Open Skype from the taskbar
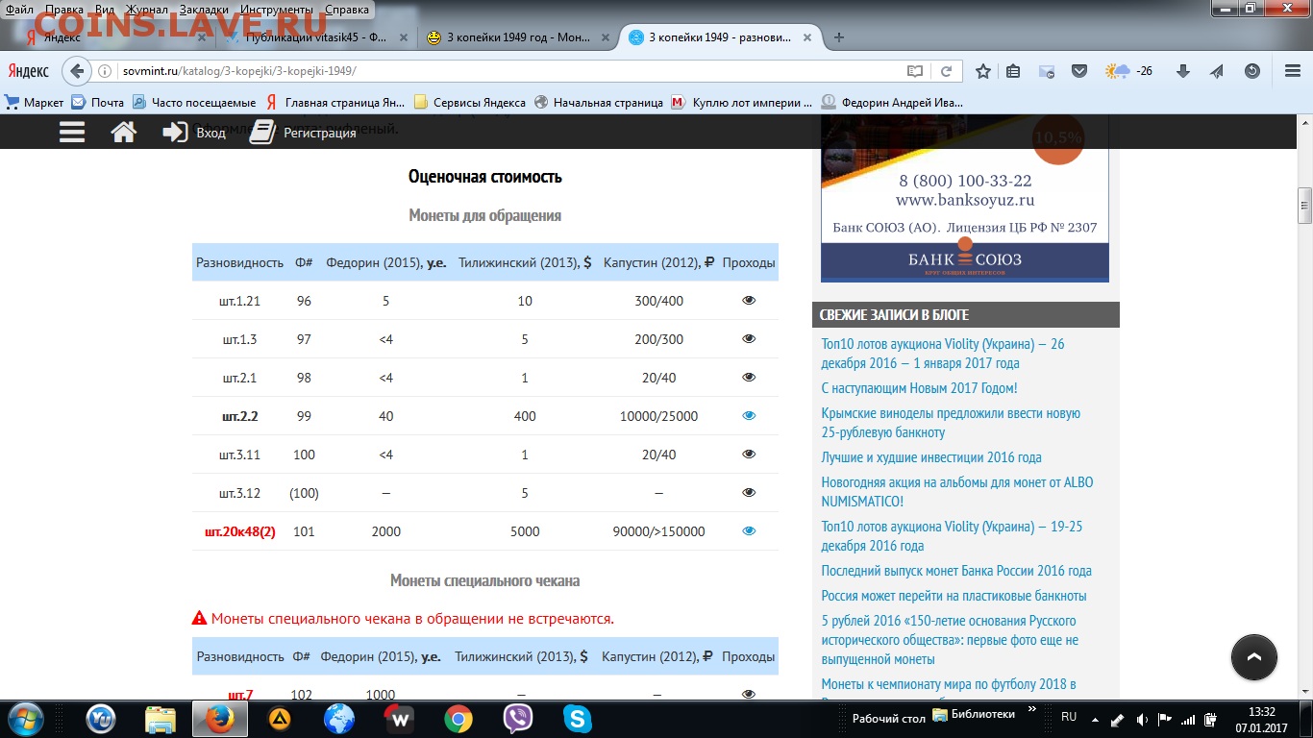 point(578,718)
